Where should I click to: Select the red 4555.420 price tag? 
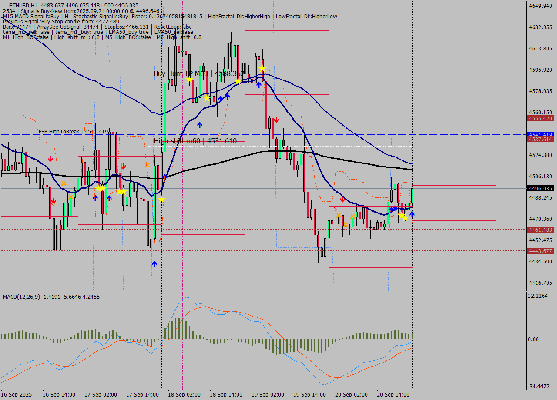tap(540, 118)
